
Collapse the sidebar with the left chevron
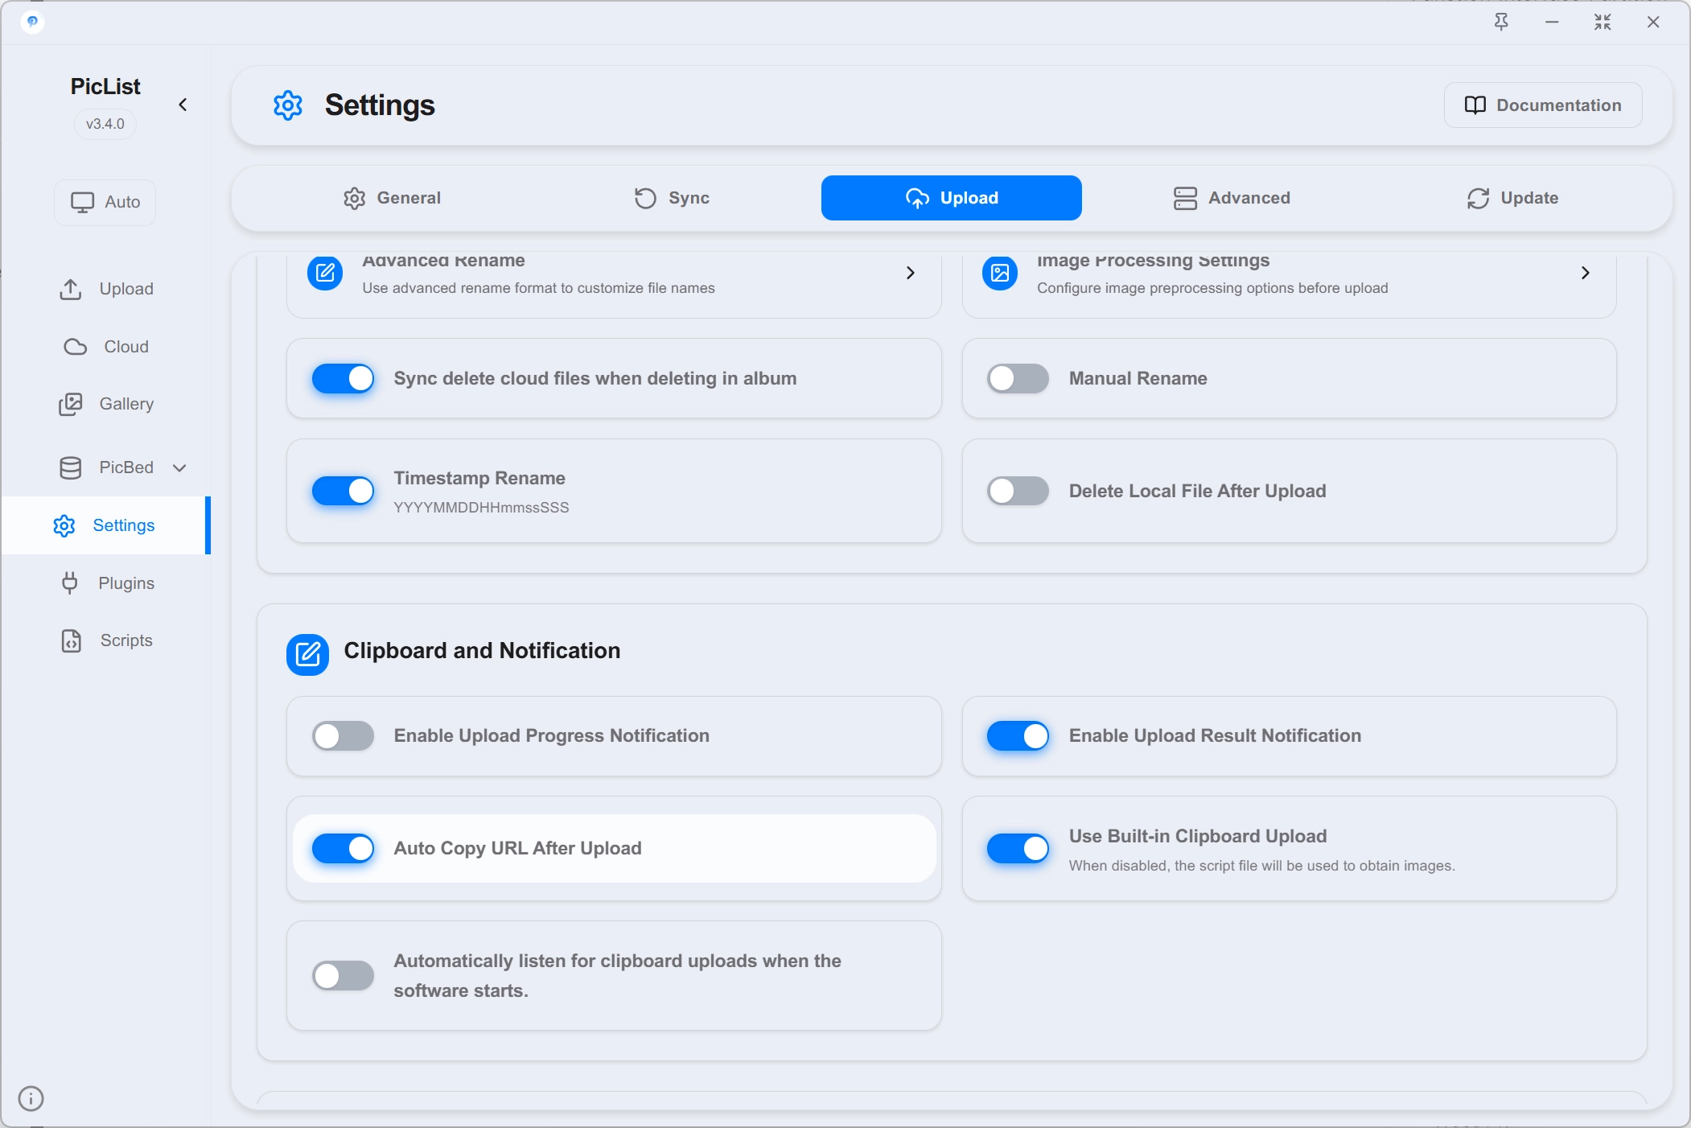point(183,105)
